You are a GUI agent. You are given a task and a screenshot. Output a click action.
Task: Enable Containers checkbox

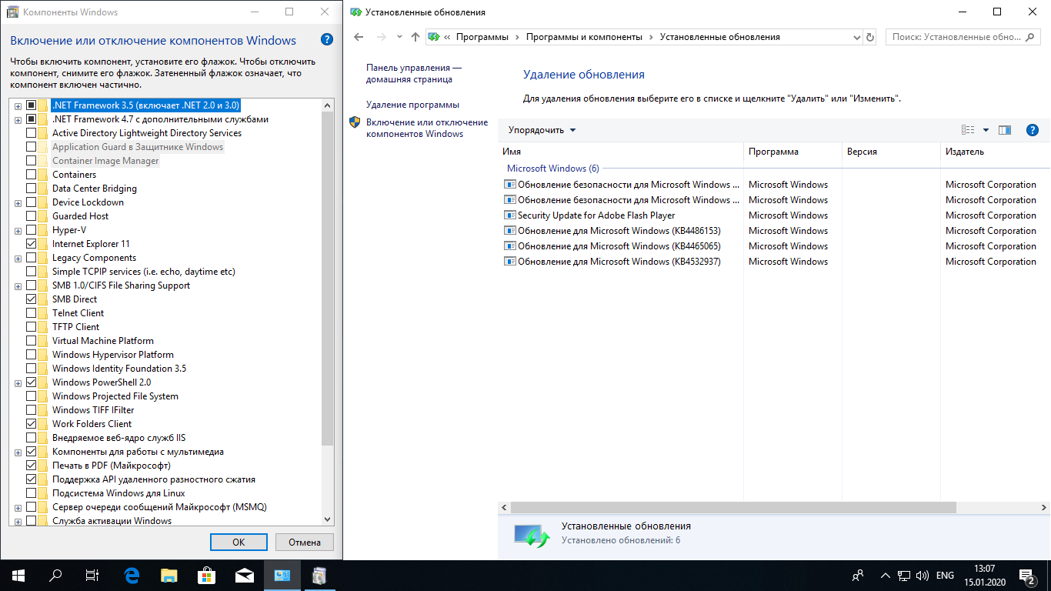tap(32, 175)
